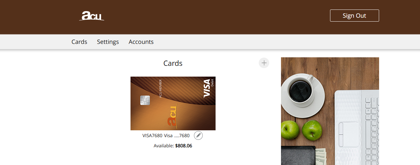
Task: Click the laptop trackpad in side image
Action: [x=349, y=135]
